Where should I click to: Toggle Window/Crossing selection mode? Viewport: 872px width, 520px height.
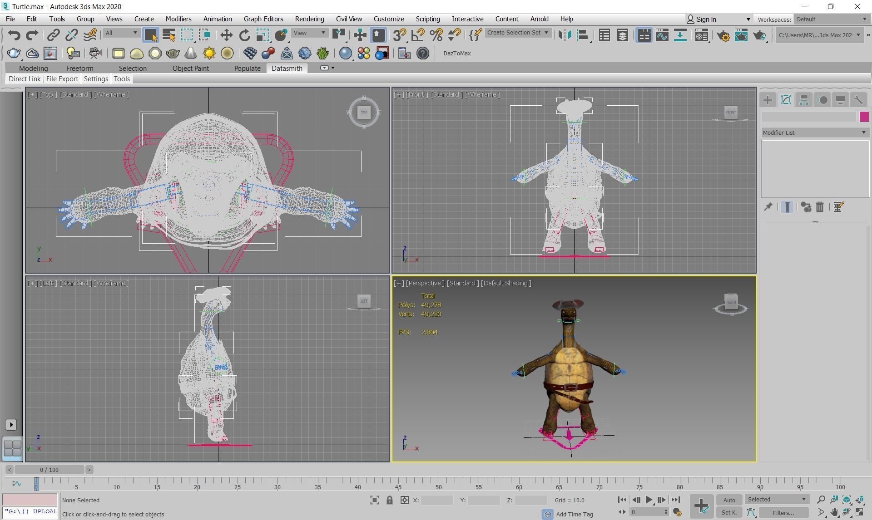pos(205,35)
